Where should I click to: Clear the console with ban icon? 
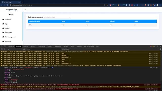[x=5, y=49]
